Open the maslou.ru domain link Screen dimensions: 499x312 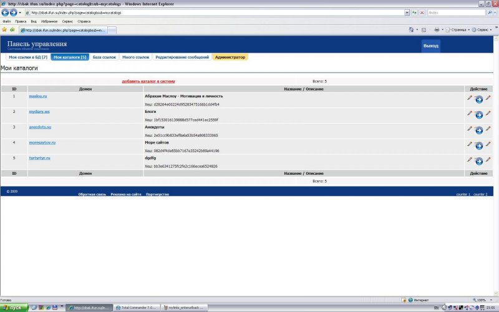click(38, 96)
